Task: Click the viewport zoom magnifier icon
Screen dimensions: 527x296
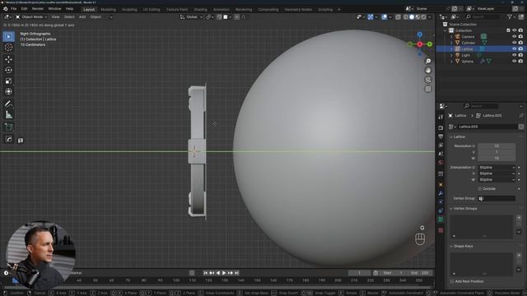Action: pos(428,61)
